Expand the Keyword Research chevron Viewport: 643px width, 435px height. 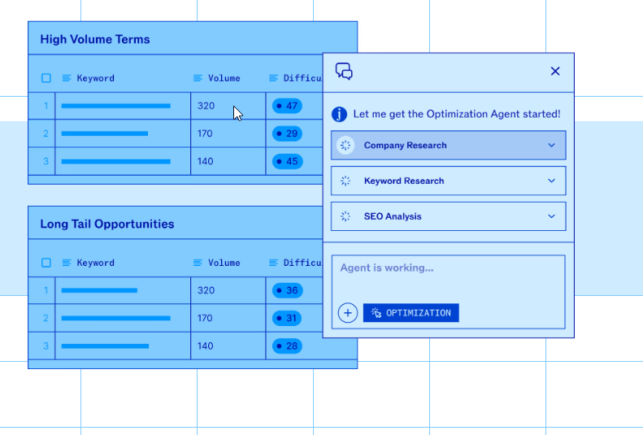click(551, 181)
